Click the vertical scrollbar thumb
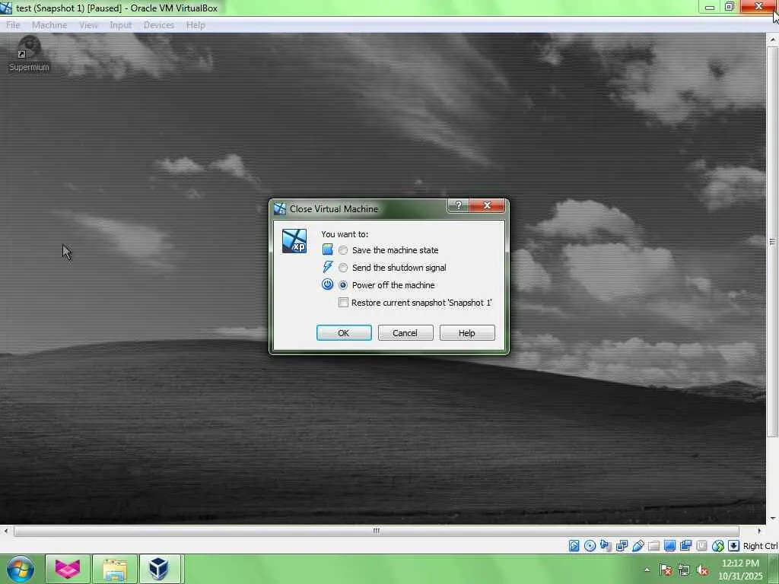Image resolution: width=779 pixels, height=584 pixels. [773, 242]
